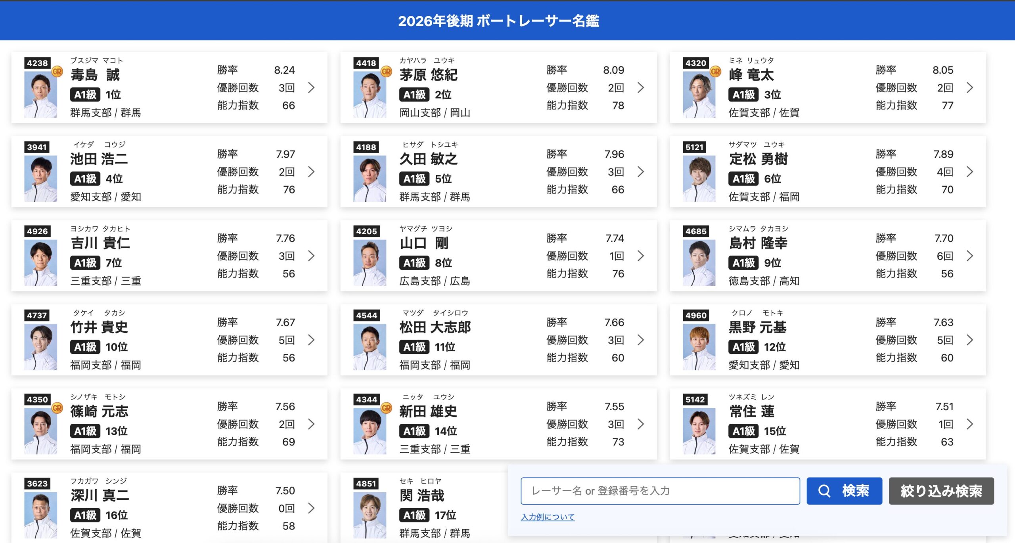Viewport: 1015px width, 543px height.
Task: Select the racer name 山口 剛
Action: [424, 243]
